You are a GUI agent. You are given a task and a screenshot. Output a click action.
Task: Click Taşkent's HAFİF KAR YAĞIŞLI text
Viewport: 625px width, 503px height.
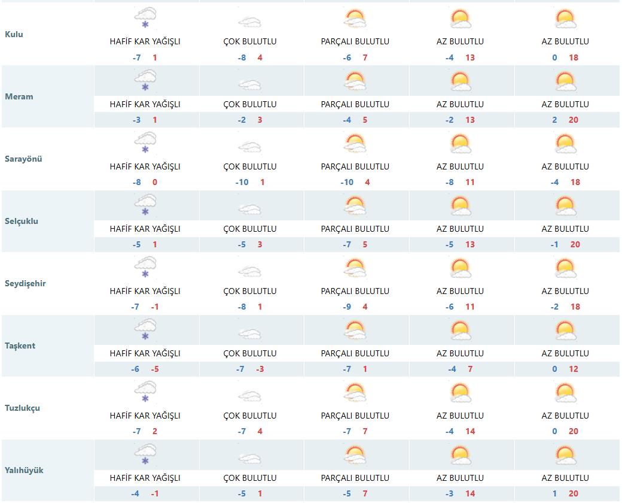tap(145, 353)
